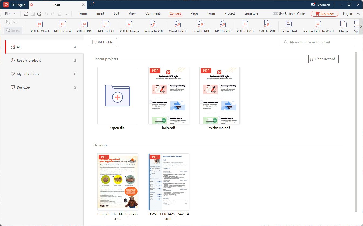The image size is (363, 226).
Task: Select the Desktop sidebar entry
Action: (44, 87)
